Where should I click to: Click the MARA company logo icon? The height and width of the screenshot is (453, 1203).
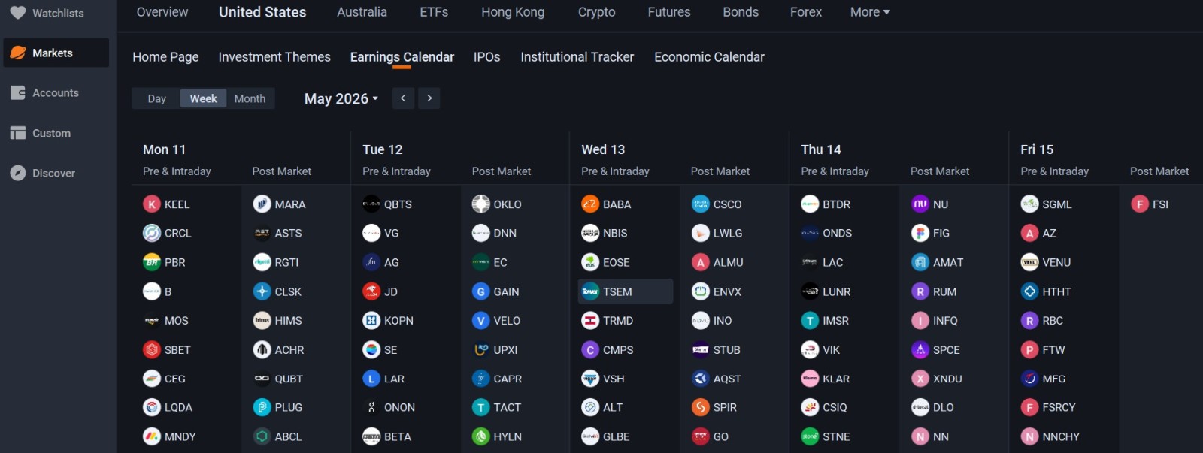[x=262, y=204]
